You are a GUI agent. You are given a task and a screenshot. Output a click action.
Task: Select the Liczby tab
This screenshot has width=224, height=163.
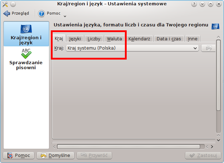[x=94, y=39]
